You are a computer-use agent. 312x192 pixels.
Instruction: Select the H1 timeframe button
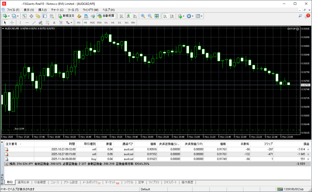(x=106, y=23)
